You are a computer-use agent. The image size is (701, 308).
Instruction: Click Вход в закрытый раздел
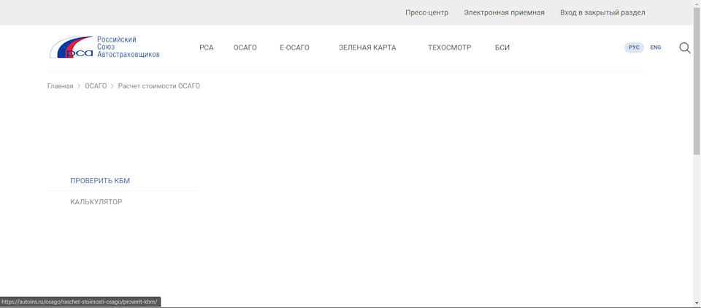(602, 12)
